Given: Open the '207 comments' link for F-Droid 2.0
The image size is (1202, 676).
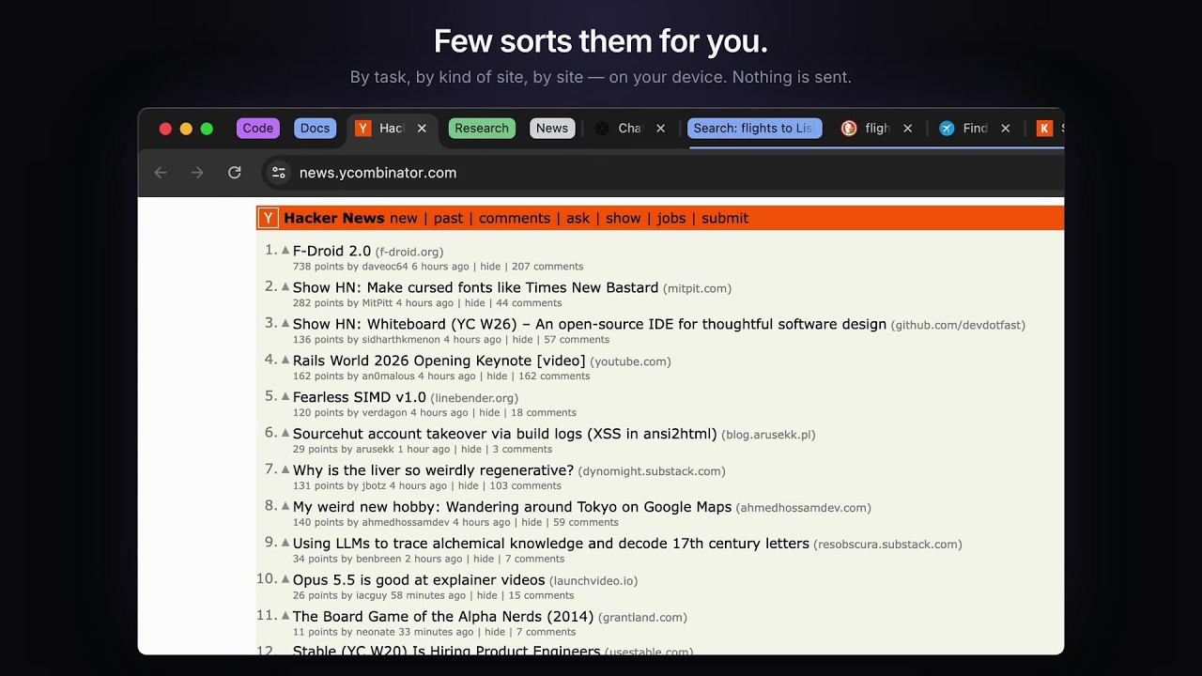Looking at the screenshot, I should click(547, 267).
